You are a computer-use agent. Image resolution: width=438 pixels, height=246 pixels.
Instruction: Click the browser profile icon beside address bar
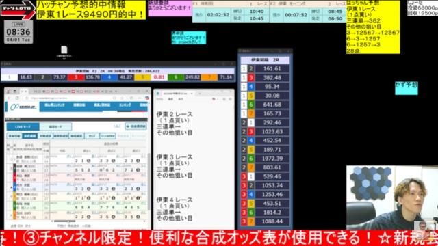tap(147, 98)
